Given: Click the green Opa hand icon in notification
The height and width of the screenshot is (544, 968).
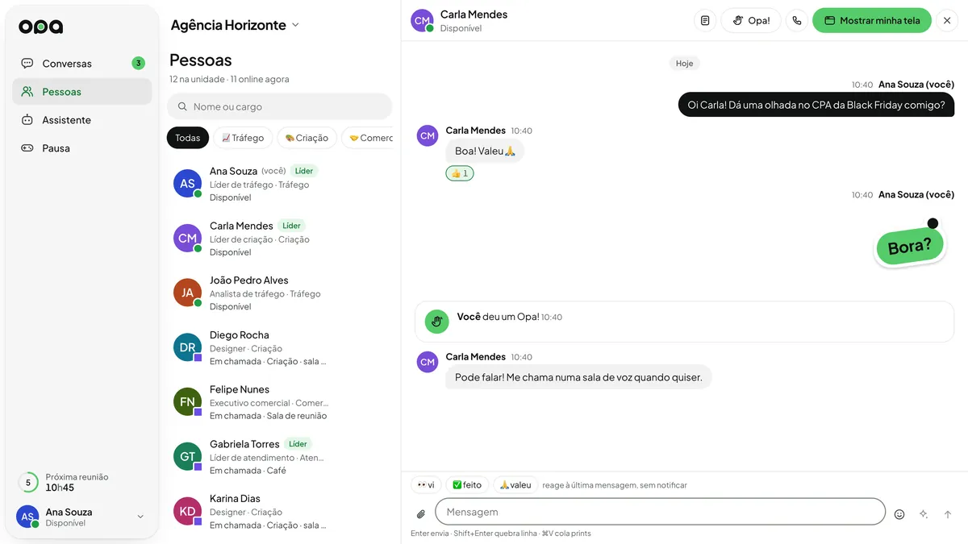Looking at the screenshot, I should (x=436, y=322).
